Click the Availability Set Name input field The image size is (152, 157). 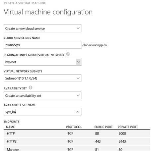point(42,112)
